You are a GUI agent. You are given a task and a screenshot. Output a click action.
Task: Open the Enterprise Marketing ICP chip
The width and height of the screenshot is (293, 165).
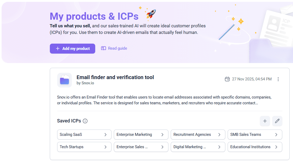point(141,135)
